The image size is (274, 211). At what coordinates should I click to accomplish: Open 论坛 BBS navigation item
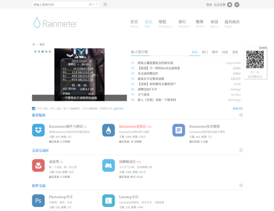click(148, 24)
